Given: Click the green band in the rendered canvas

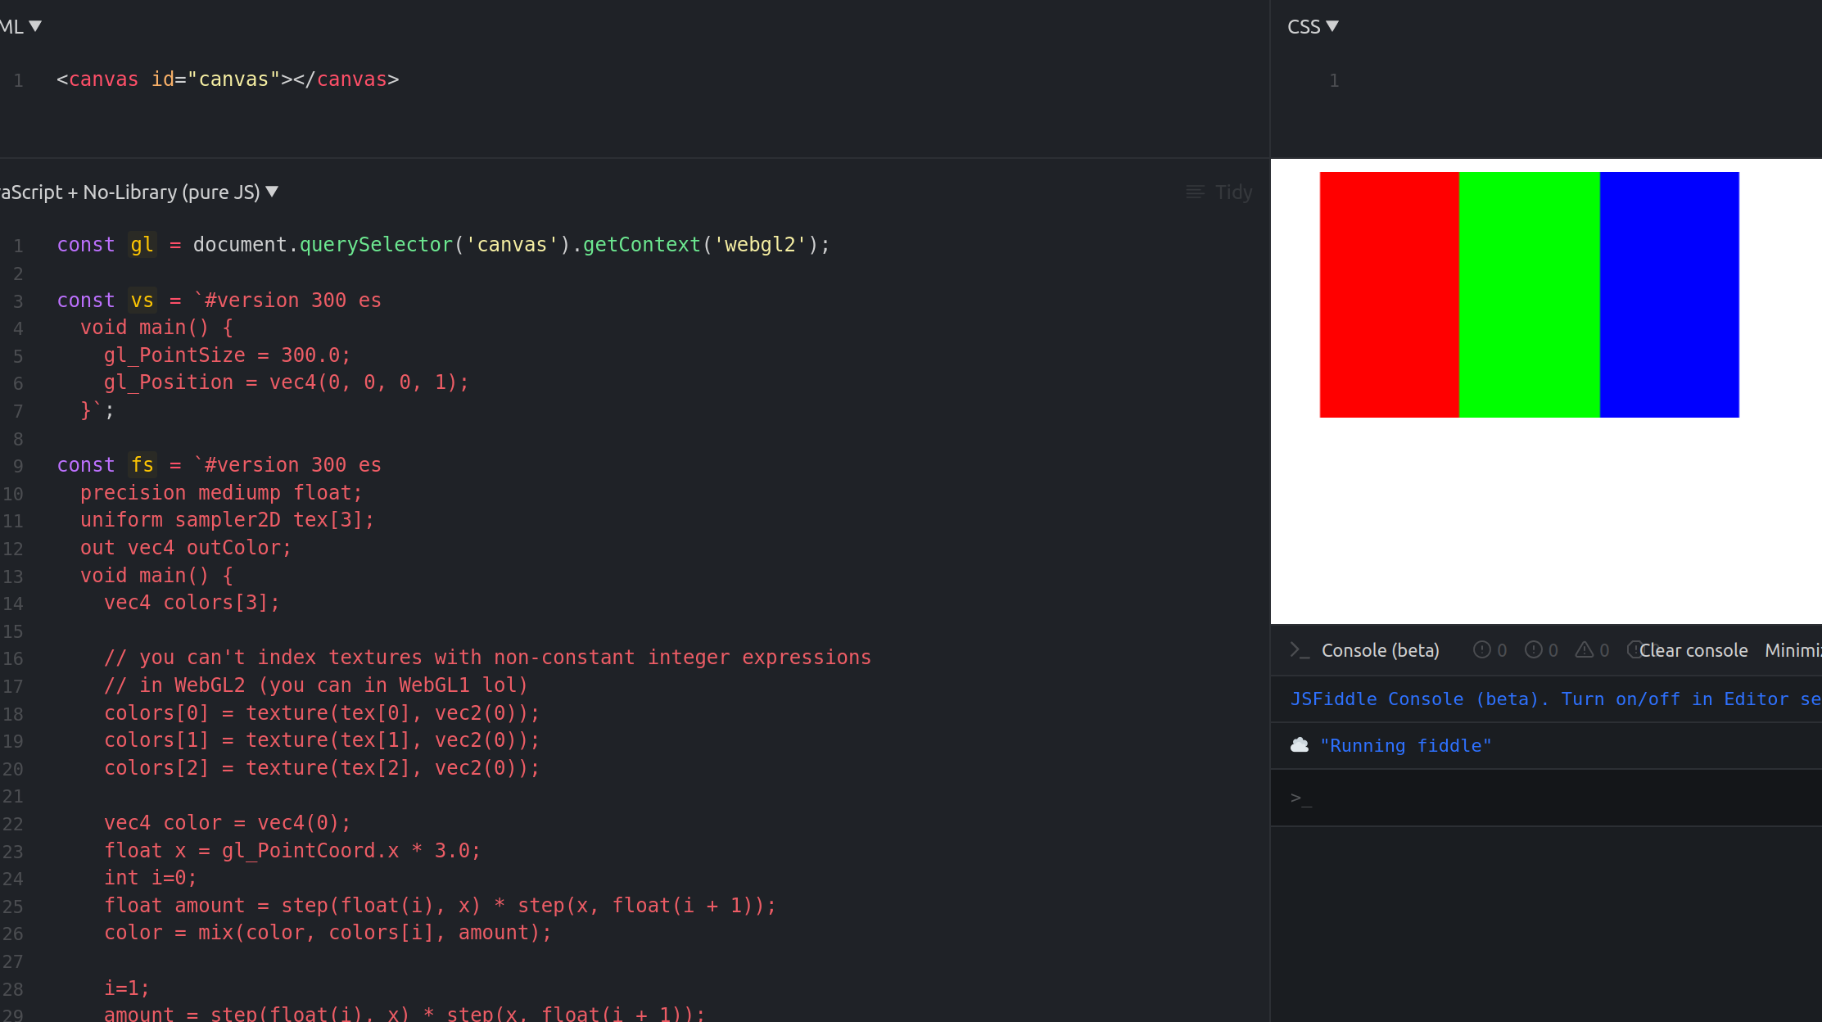Looking at the screenshot, I should (x=1527, y=295).
